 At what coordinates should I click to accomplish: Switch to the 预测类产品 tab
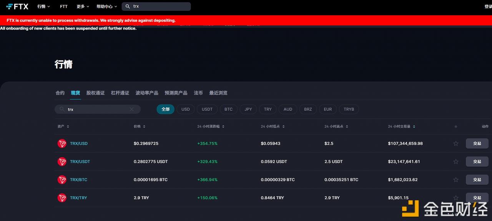pos(176,93)
